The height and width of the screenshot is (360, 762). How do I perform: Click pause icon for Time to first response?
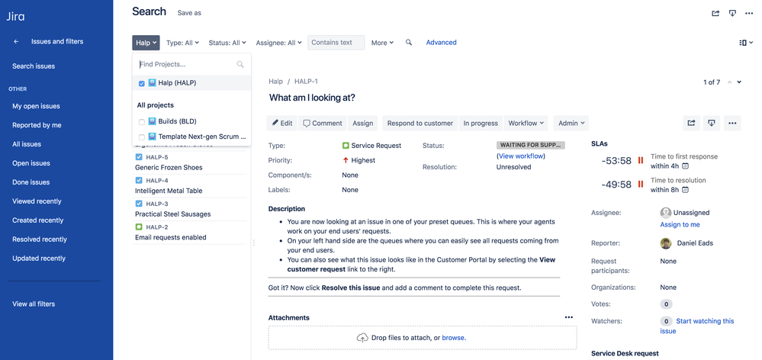[x=641, y=160]
